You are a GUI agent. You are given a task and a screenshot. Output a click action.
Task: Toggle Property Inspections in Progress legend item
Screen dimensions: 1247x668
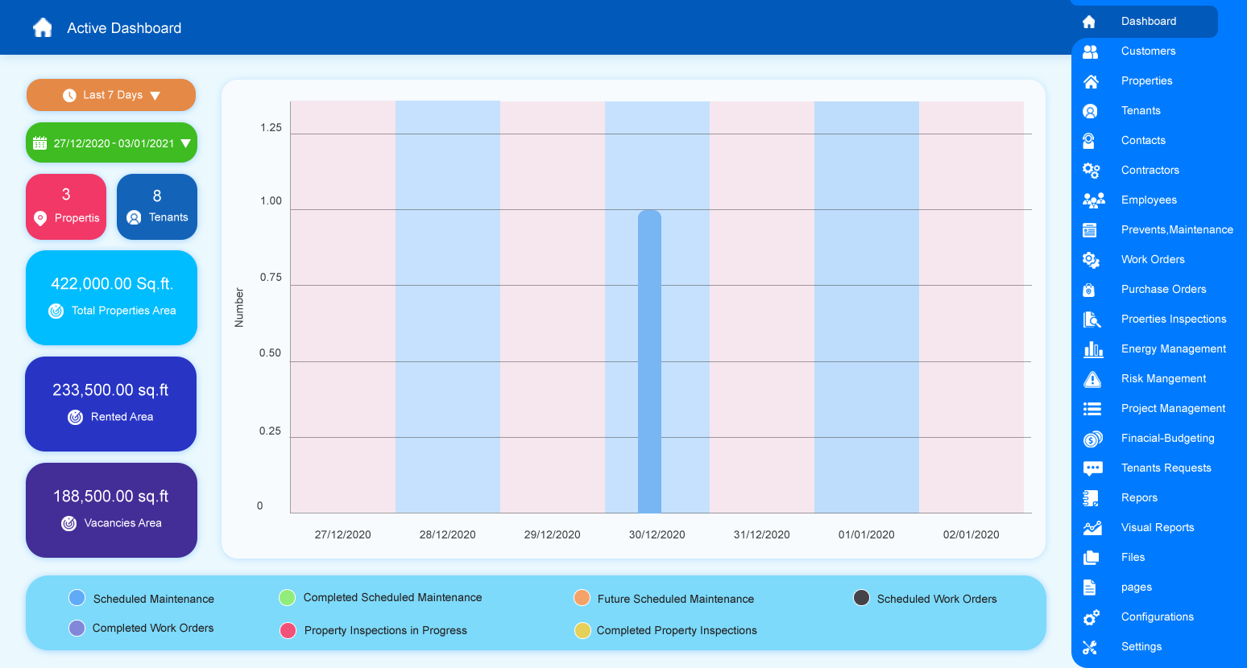point(288,630)
